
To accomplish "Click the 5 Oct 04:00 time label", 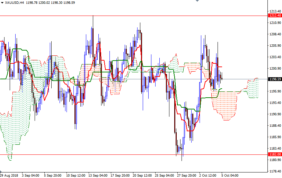I will click(230, 176).
